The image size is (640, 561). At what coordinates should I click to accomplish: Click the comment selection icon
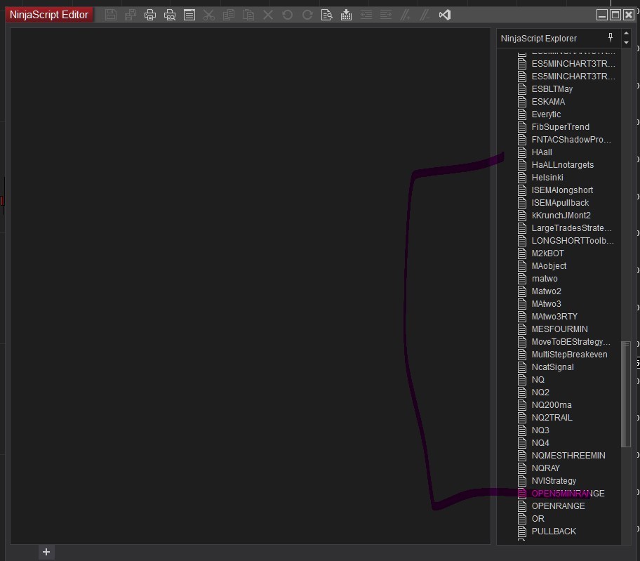tap(406, 15)
